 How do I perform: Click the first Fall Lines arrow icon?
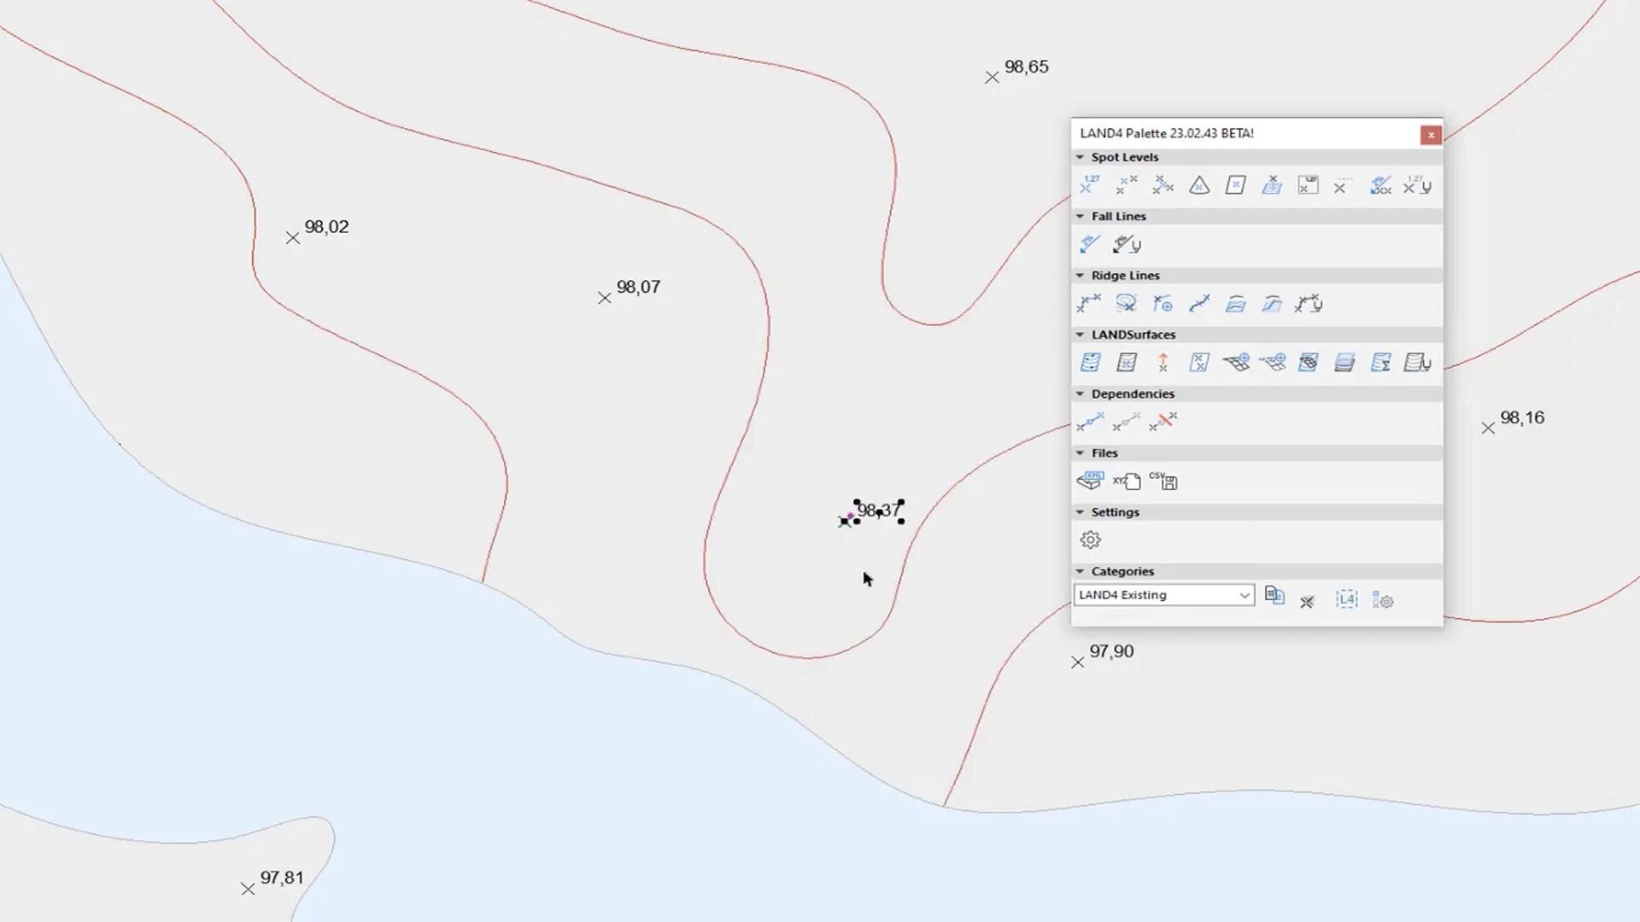tap(1090, 245)
